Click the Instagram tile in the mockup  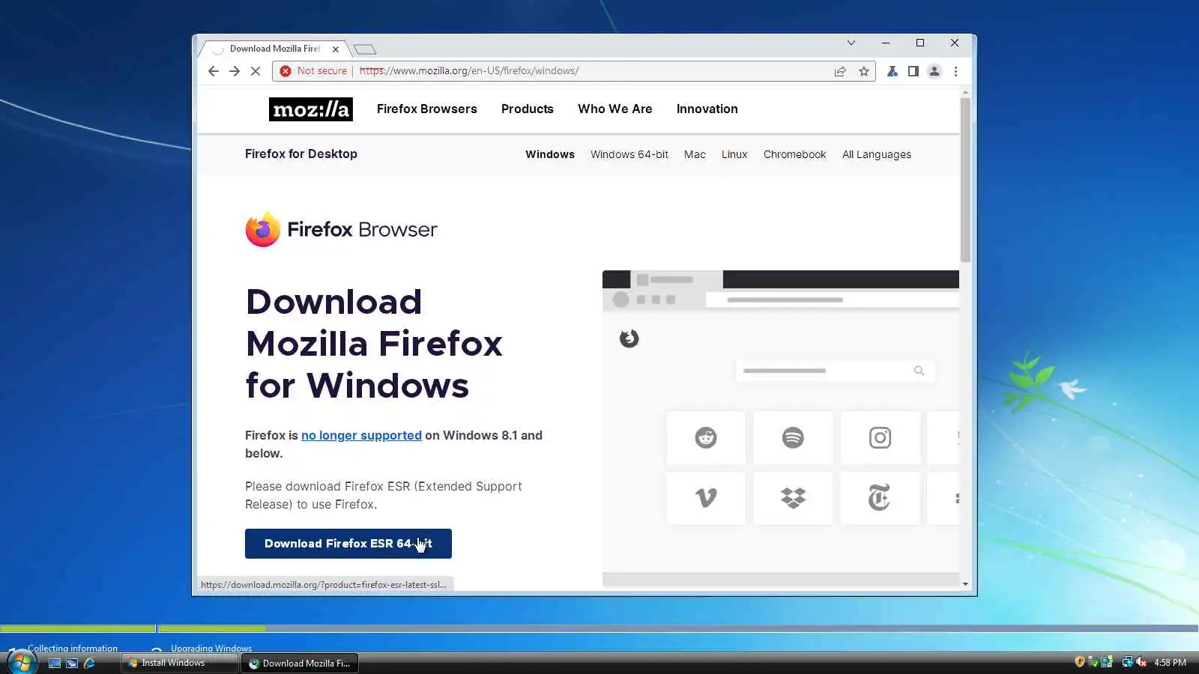(880, 437)
